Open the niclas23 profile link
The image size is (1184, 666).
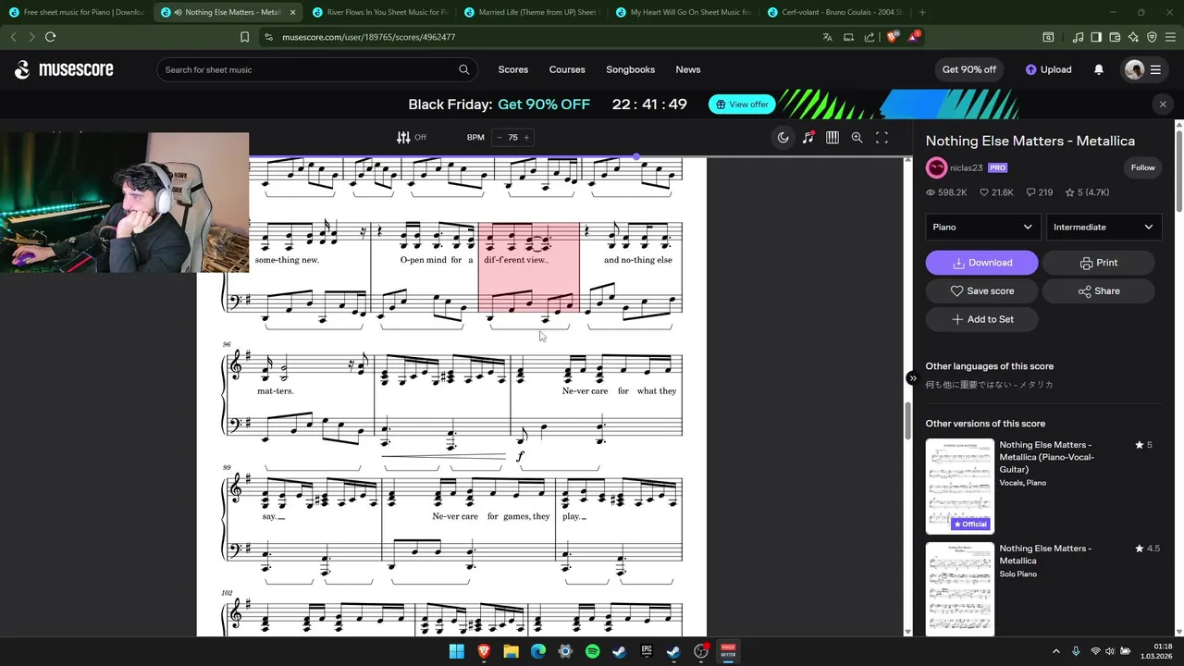pos(966,167)
